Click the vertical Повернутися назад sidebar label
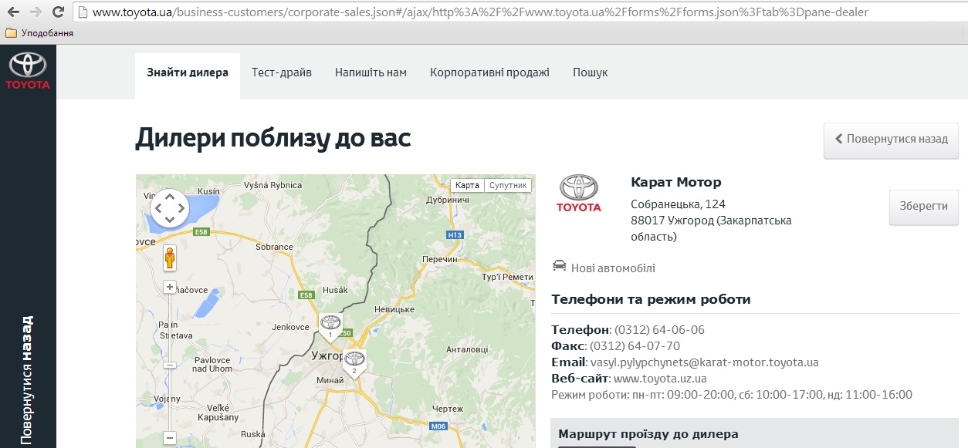The width and height of the screenshot is (968, 448). coord(27,379)
